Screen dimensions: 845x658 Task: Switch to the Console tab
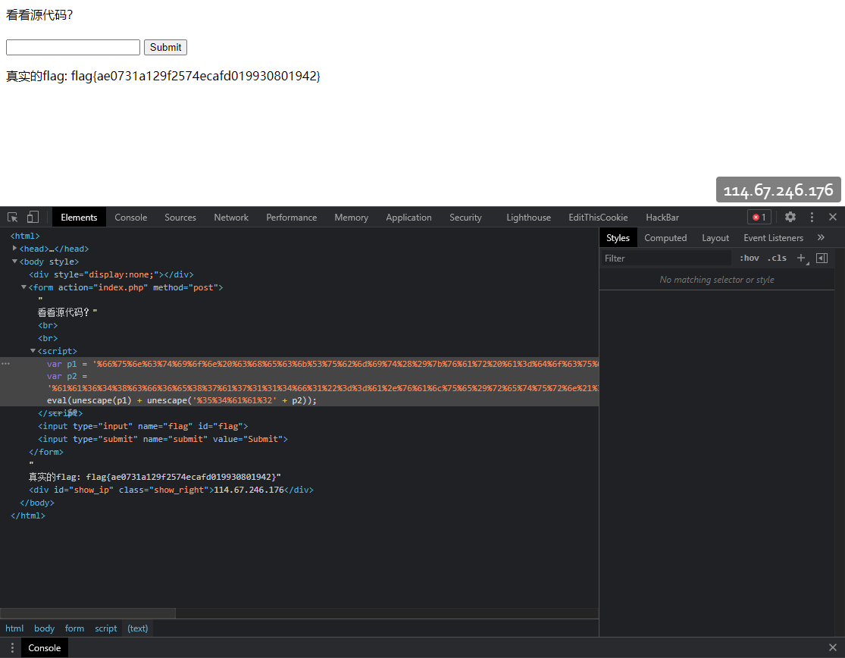[131, 217]
